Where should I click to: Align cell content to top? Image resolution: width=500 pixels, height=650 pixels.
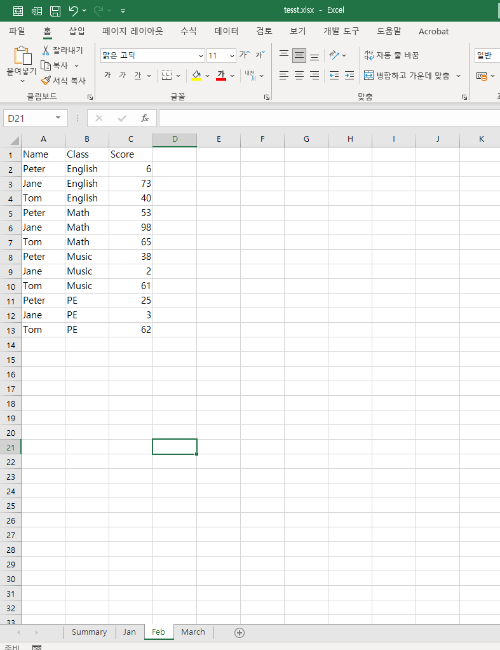coord(284,55)
